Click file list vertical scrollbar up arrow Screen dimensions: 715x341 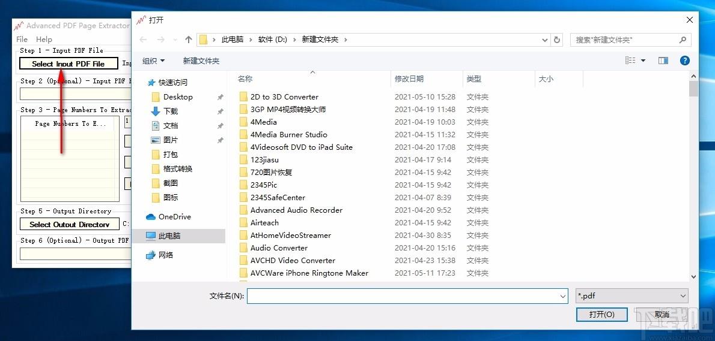[693, 76]
